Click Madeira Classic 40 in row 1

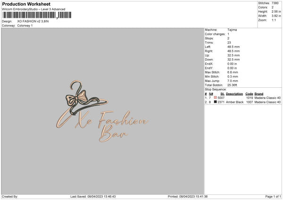(267, 98)
